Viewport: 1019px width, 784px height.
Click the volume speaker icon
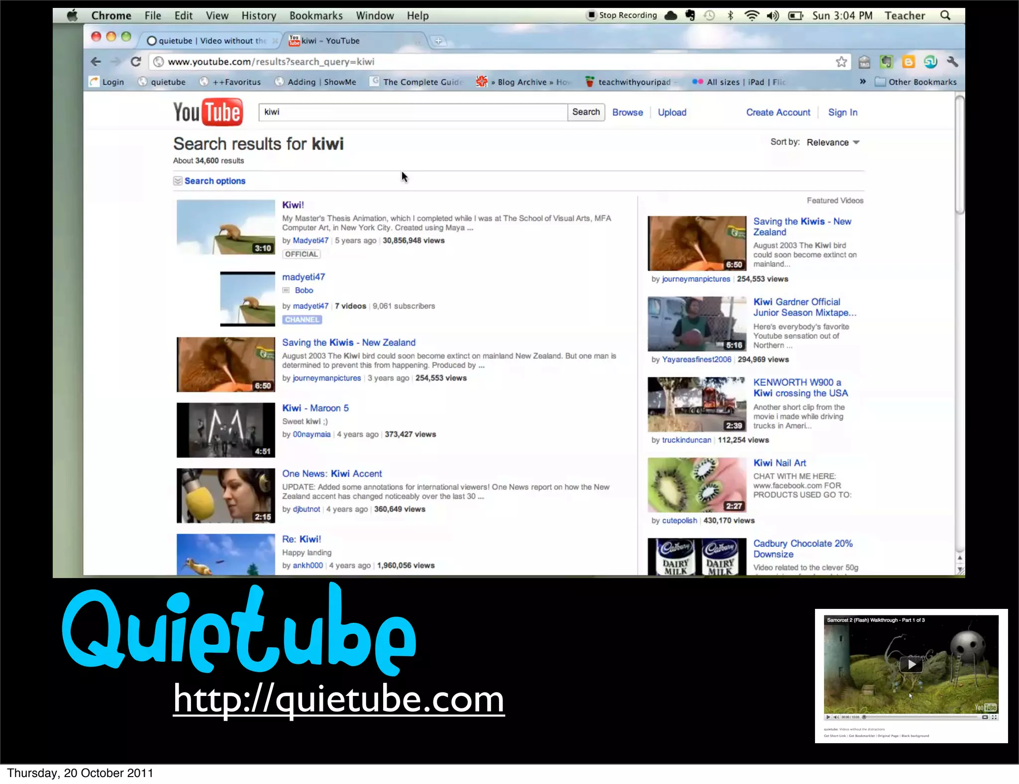pyautogui.click(x=772, y=15)
